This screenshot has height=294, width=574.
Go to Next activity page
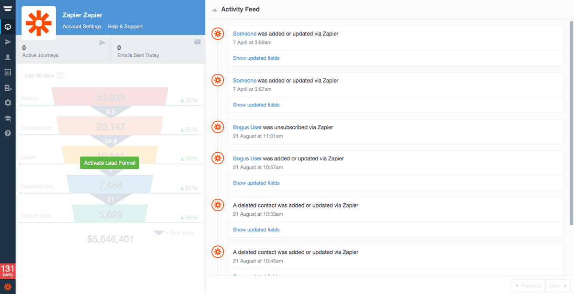click(x=557, y=286)
